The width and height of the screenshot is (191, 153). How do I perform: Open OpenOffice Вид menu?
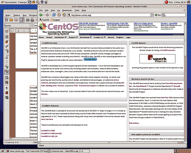pos(25,15)
